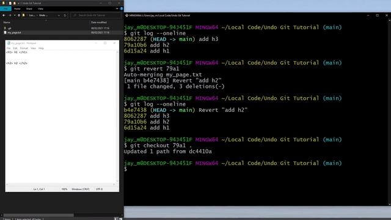The width and height of the screenshot is (391, 220).
Task: Click the Properties quick access icon in the title bar
Action: click(x=10, y=3)
